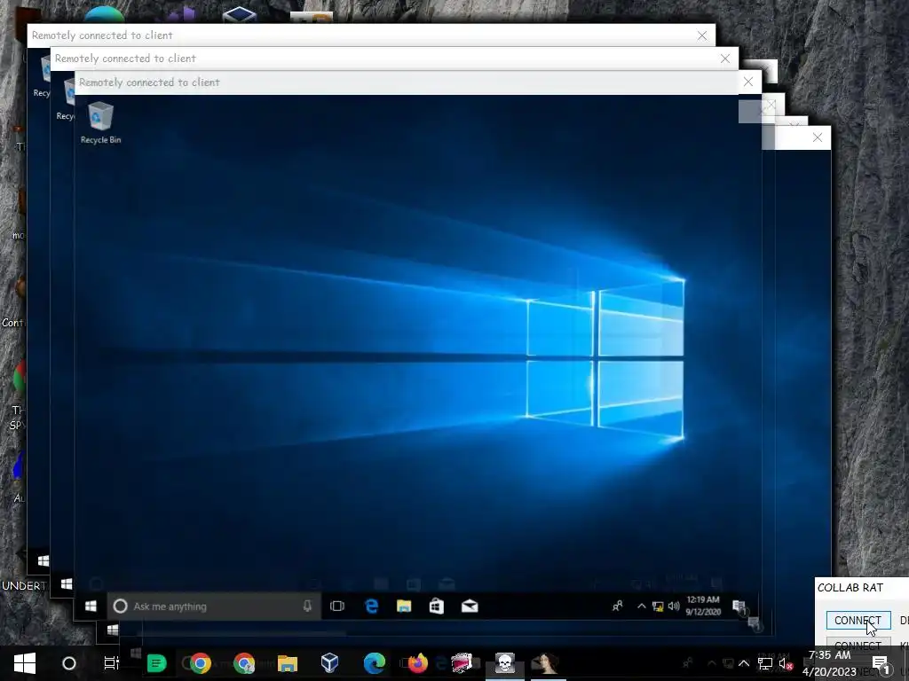The height and width of the screenshot is (681, 909).
Task: Open the remote client's Start menu
Action: 91,607
